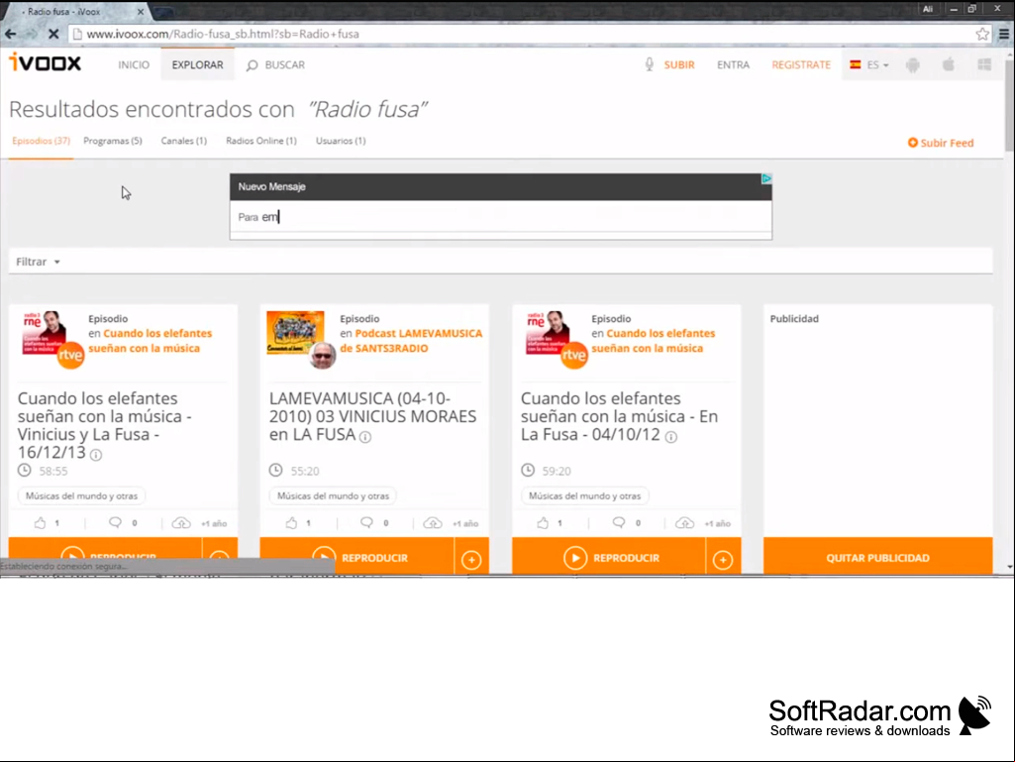Open the ES language dropdown
This screenshot has width=1015, height=762.
coord(870,64)
